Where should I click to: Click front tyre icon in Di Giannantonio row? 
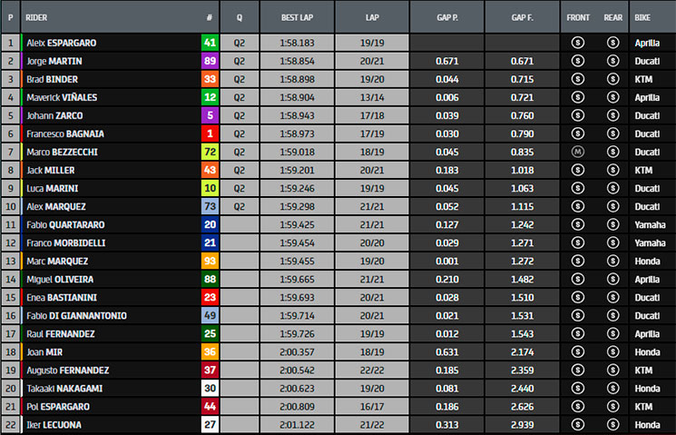pos(578,315)
